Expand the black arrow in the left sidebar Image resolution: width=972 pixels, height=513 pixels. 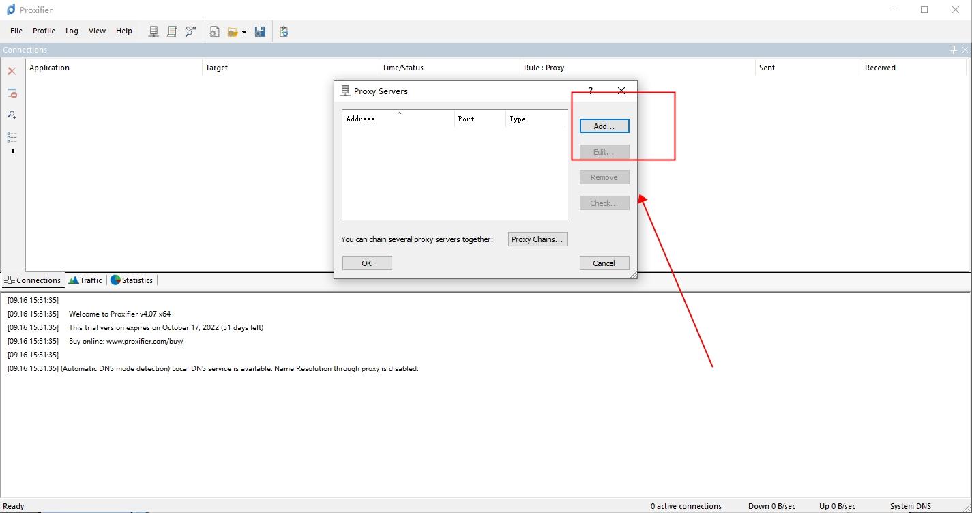coord(12,151)
